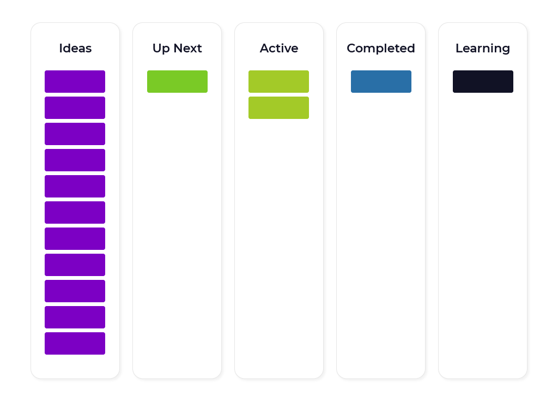The width and height of the screenshot is (558, 401).
Task: Click the green card under Up Next
Action: point(177,82)
